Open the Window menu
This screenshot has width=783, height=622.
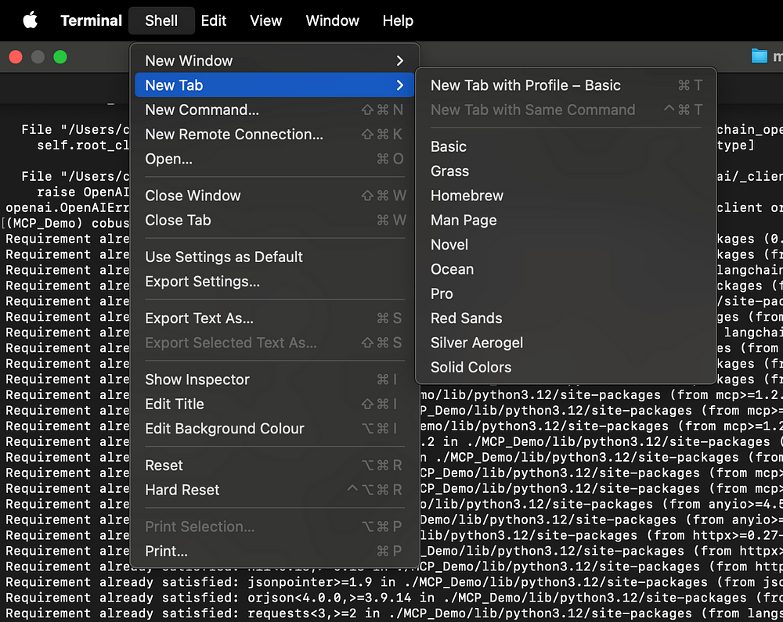(x=332, y=21)
